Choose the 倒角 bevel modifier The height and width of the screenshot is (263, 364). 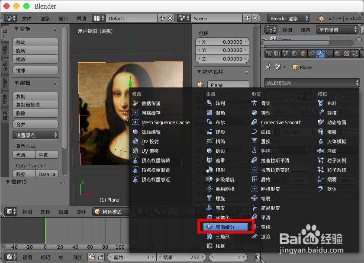(x=216, y=113)
